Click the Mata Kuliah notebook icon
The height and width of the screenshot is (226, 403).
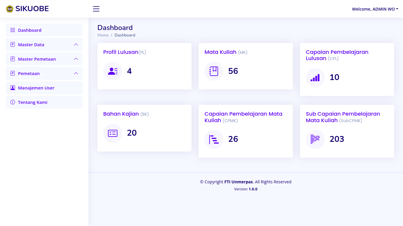click(x=214, y=71)
